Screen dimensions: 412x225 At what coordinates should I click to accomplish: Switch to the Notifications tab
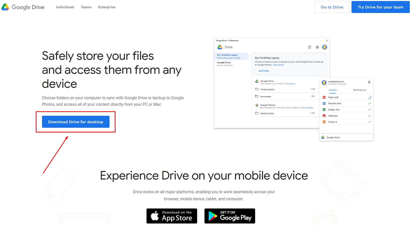359,90
